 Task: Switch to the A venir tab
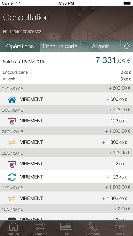click(100, 46)
